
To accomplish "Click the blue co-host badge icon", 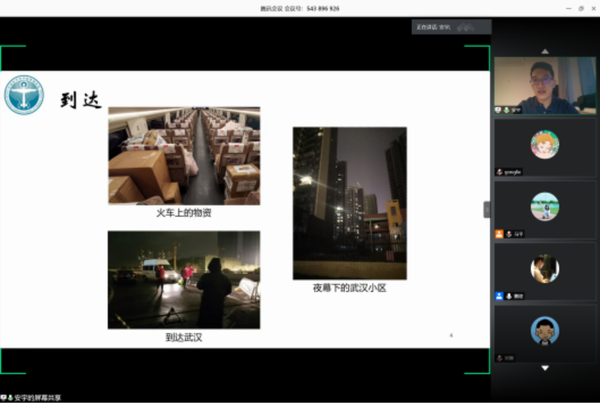I will 499,296.
